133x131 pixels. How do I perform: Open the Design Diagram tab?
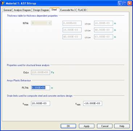click(x=41, y=10)
